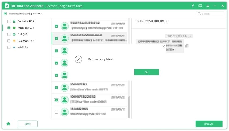The height and width of the screenshot is (131, 229).
Task: Click the copy icon beside message bubble
Action: click(187, 46)
